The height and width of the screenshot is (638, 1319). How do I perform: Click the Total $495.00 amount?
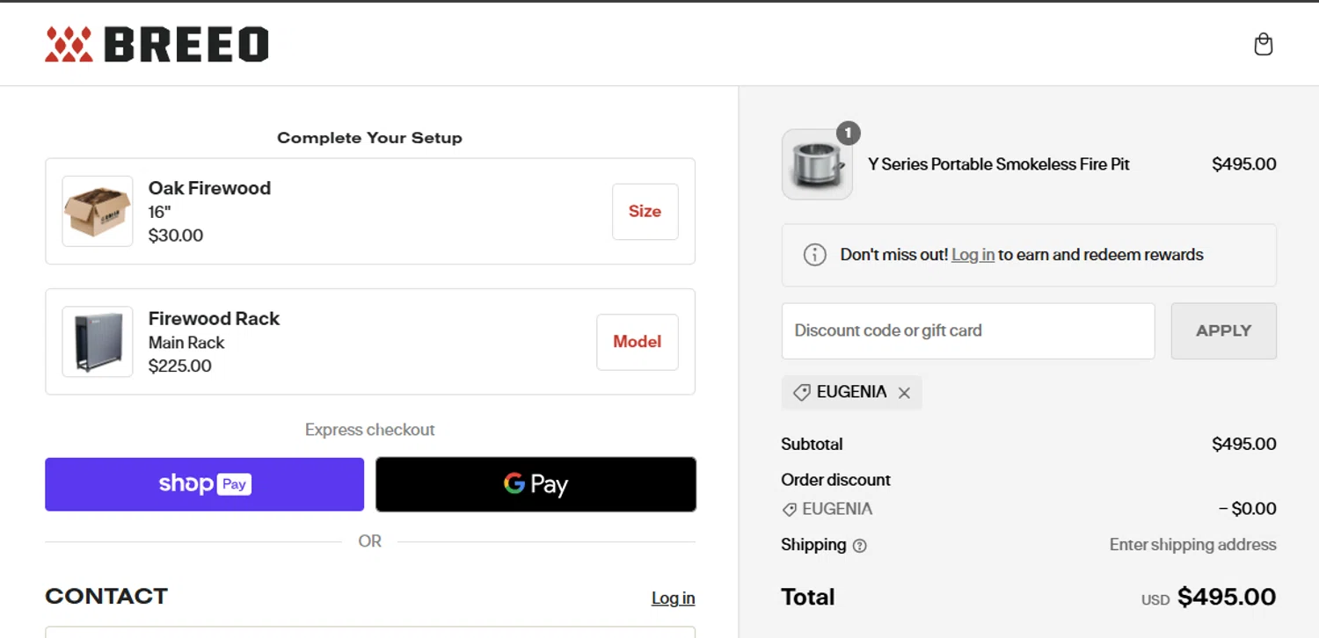(1227, 598)
